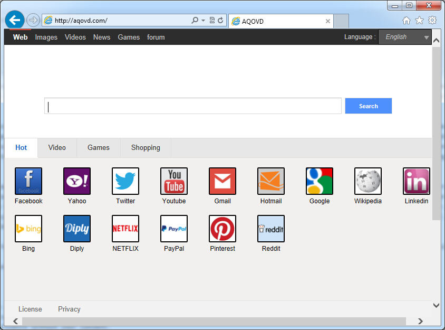Open the Twitter bird icon
This screenshot has height=330, width=445.
click(x=125, y=181)
